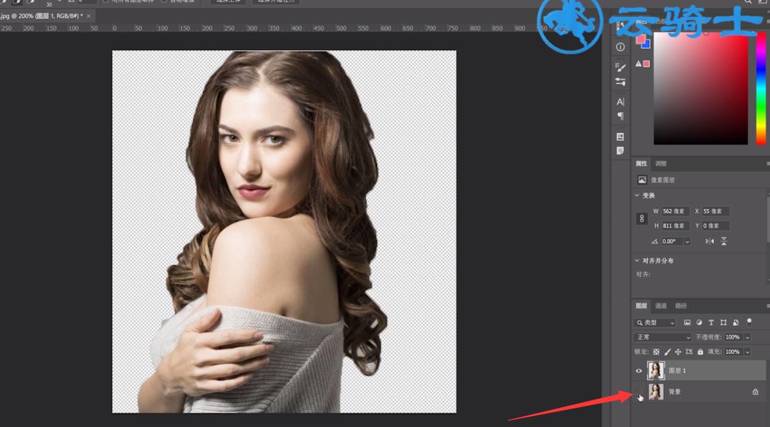Image resolution: width=770 pixels, height=427 pixels.
Task: Click the search icon at top right
Action: click(748, 2)
